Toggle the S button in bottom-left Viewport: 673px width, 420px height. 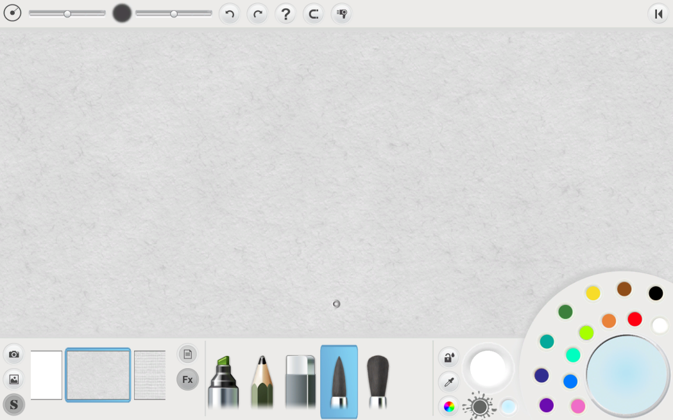13,405
